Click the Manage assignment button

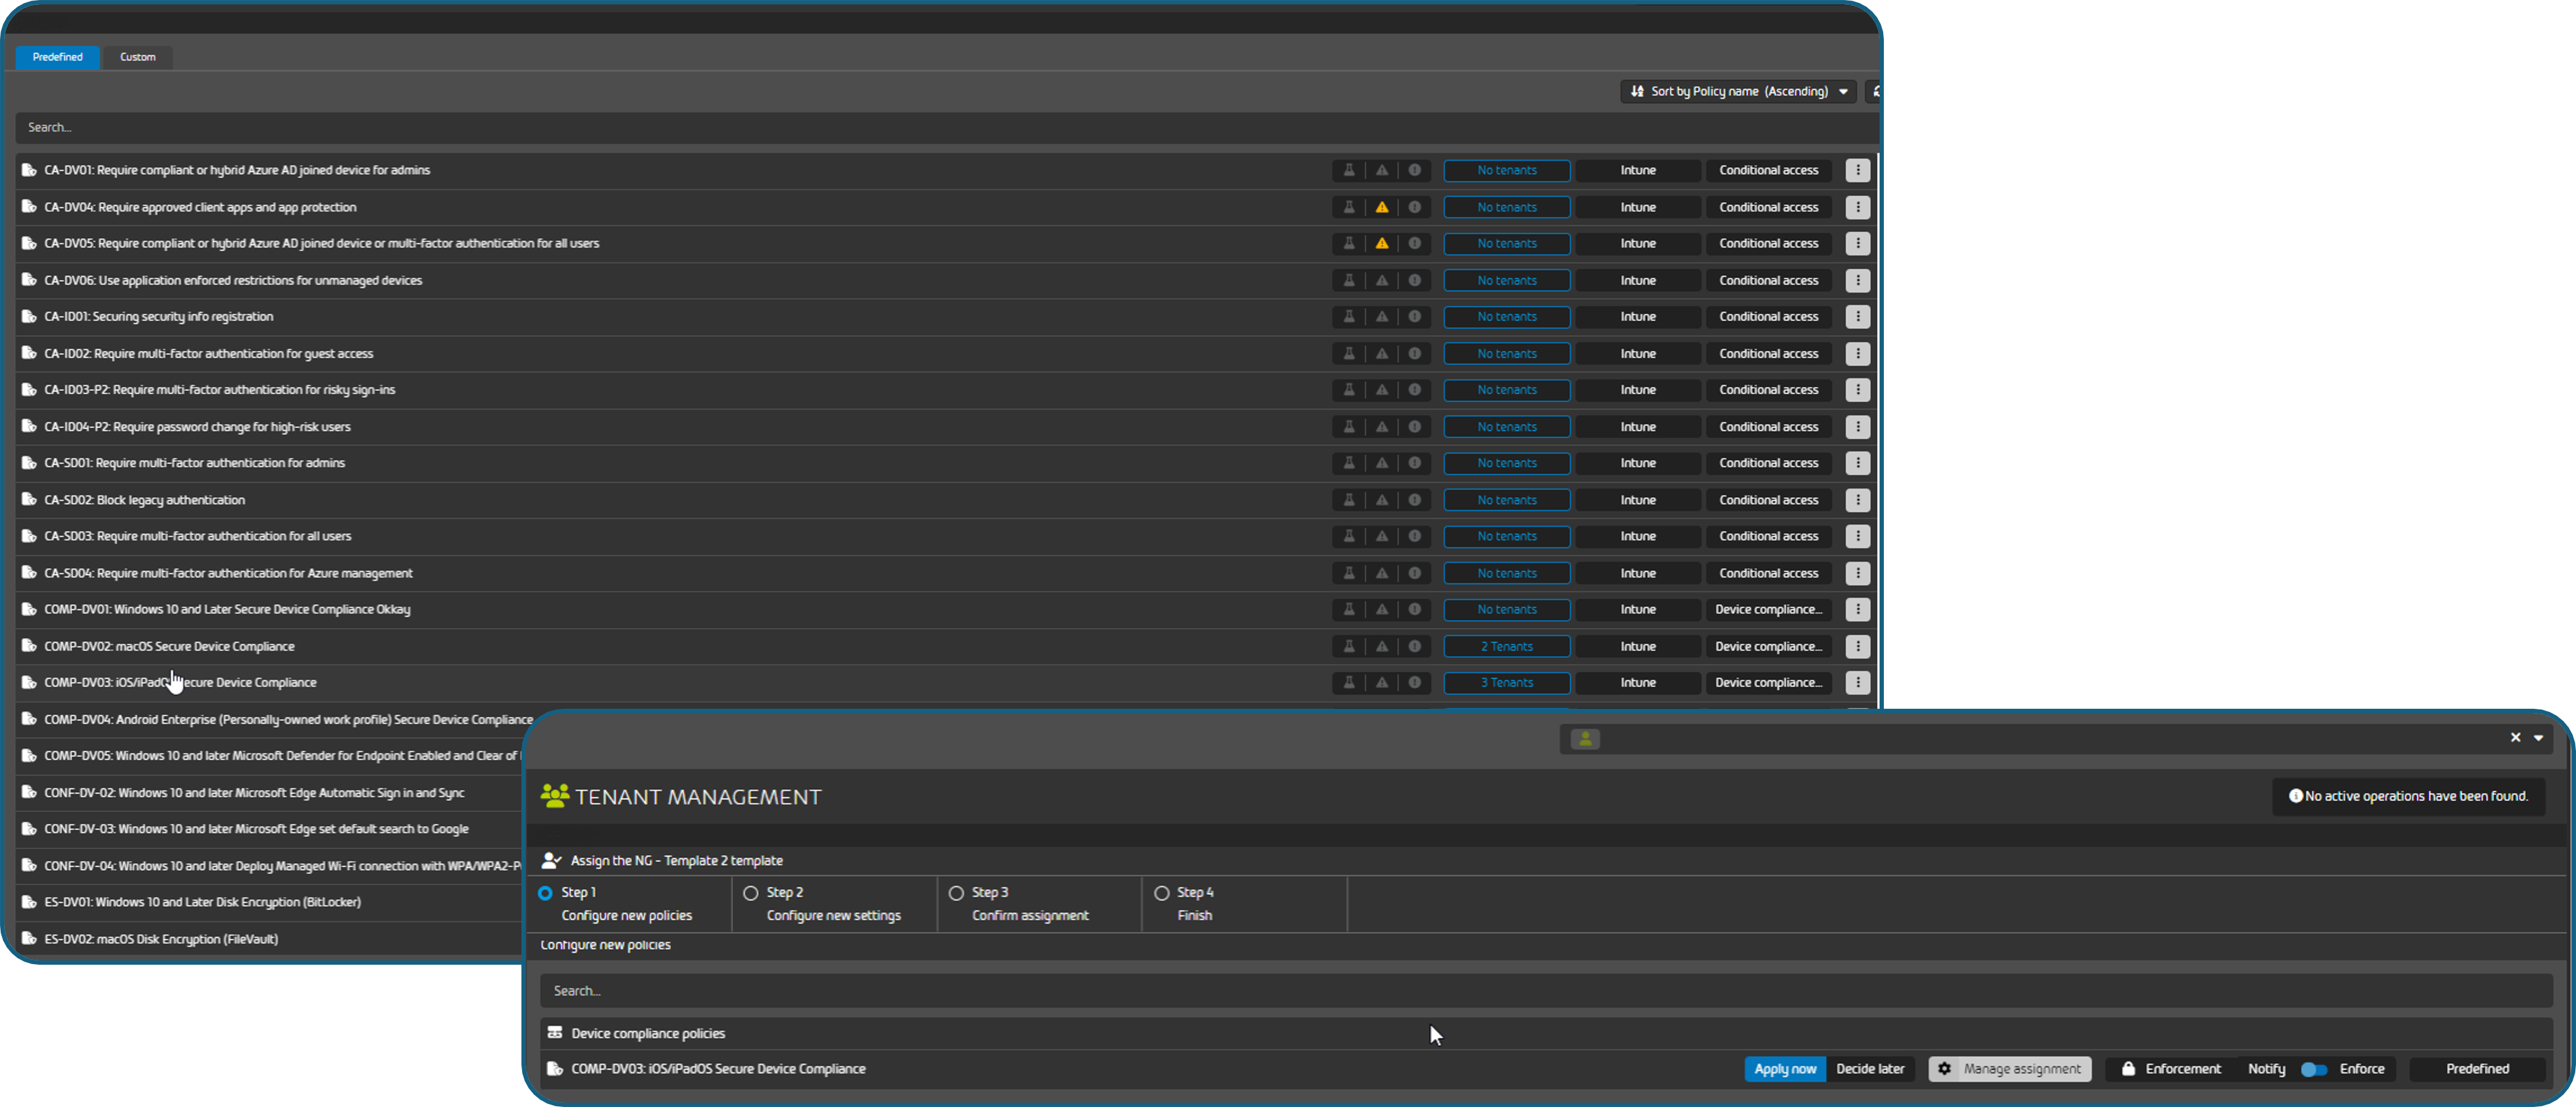click(x=2009, y=1069)
